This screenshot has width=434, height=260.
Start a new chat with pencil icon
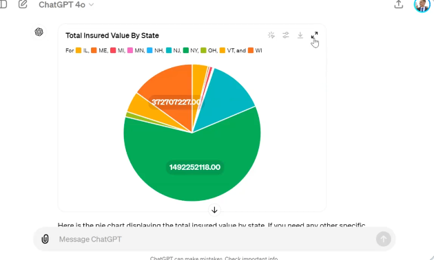tap(23, 4)
